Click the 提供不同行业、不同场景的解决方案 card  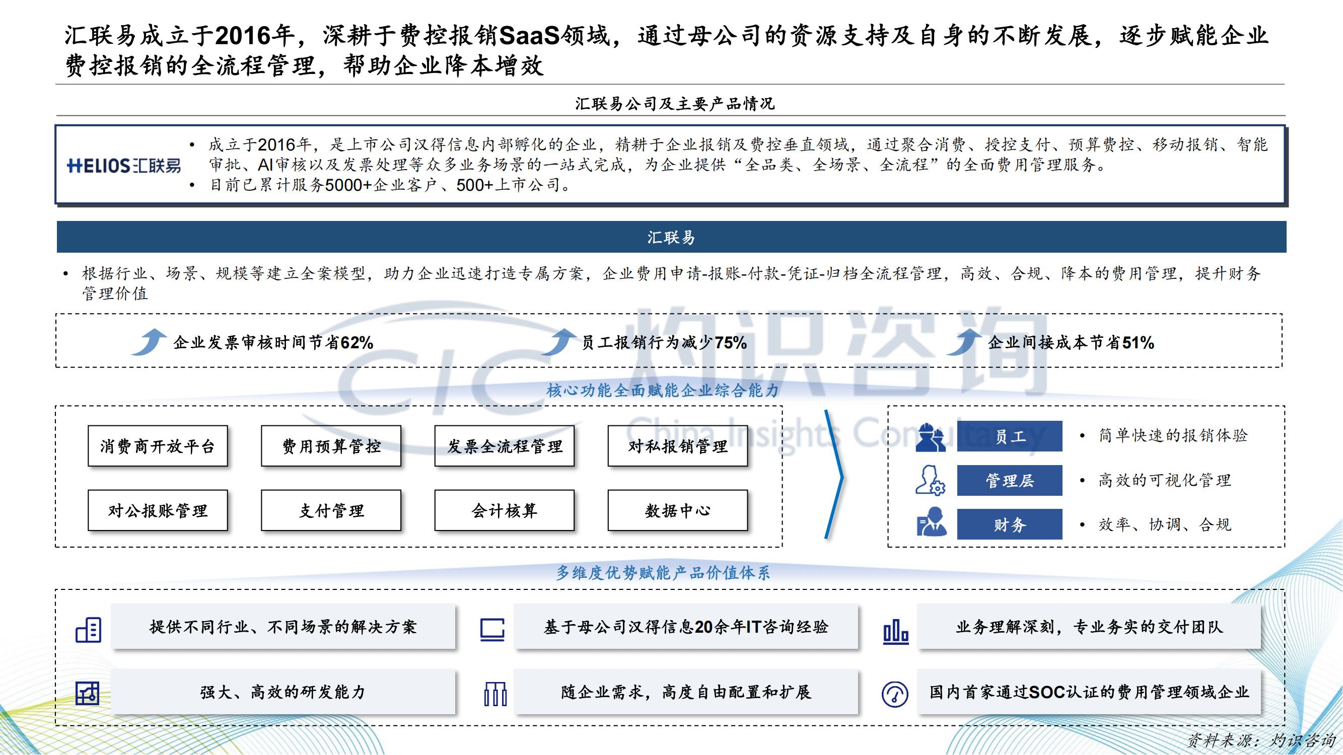coord(283,627)
